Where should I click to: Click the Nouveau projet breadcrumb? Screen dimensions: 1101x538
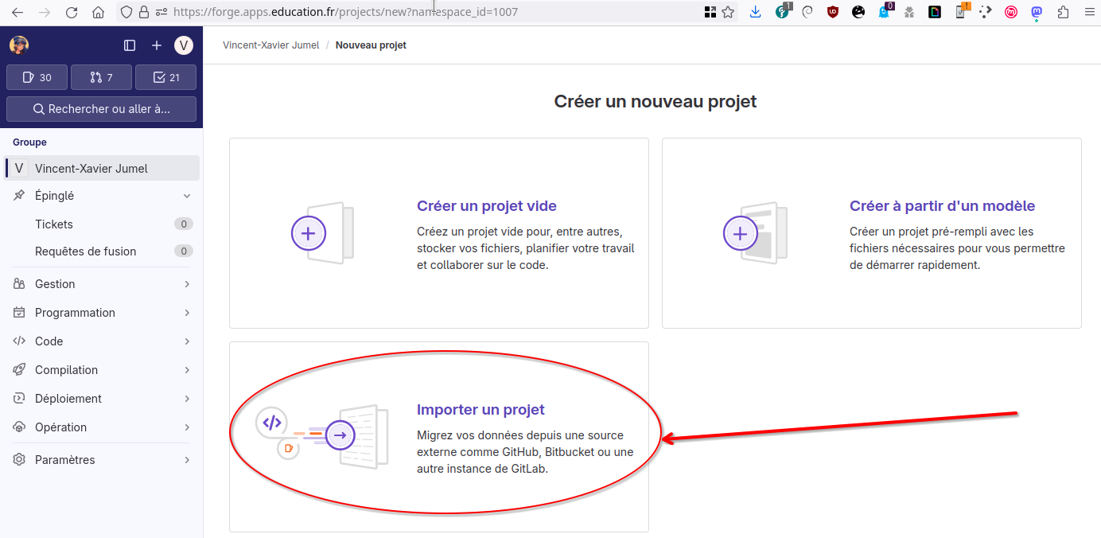coord(371,45)
